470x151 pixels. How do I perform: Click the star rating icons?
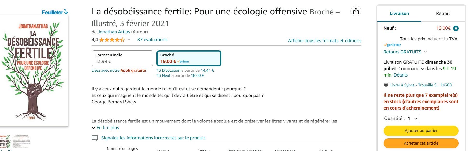click(x=112, y=40)
